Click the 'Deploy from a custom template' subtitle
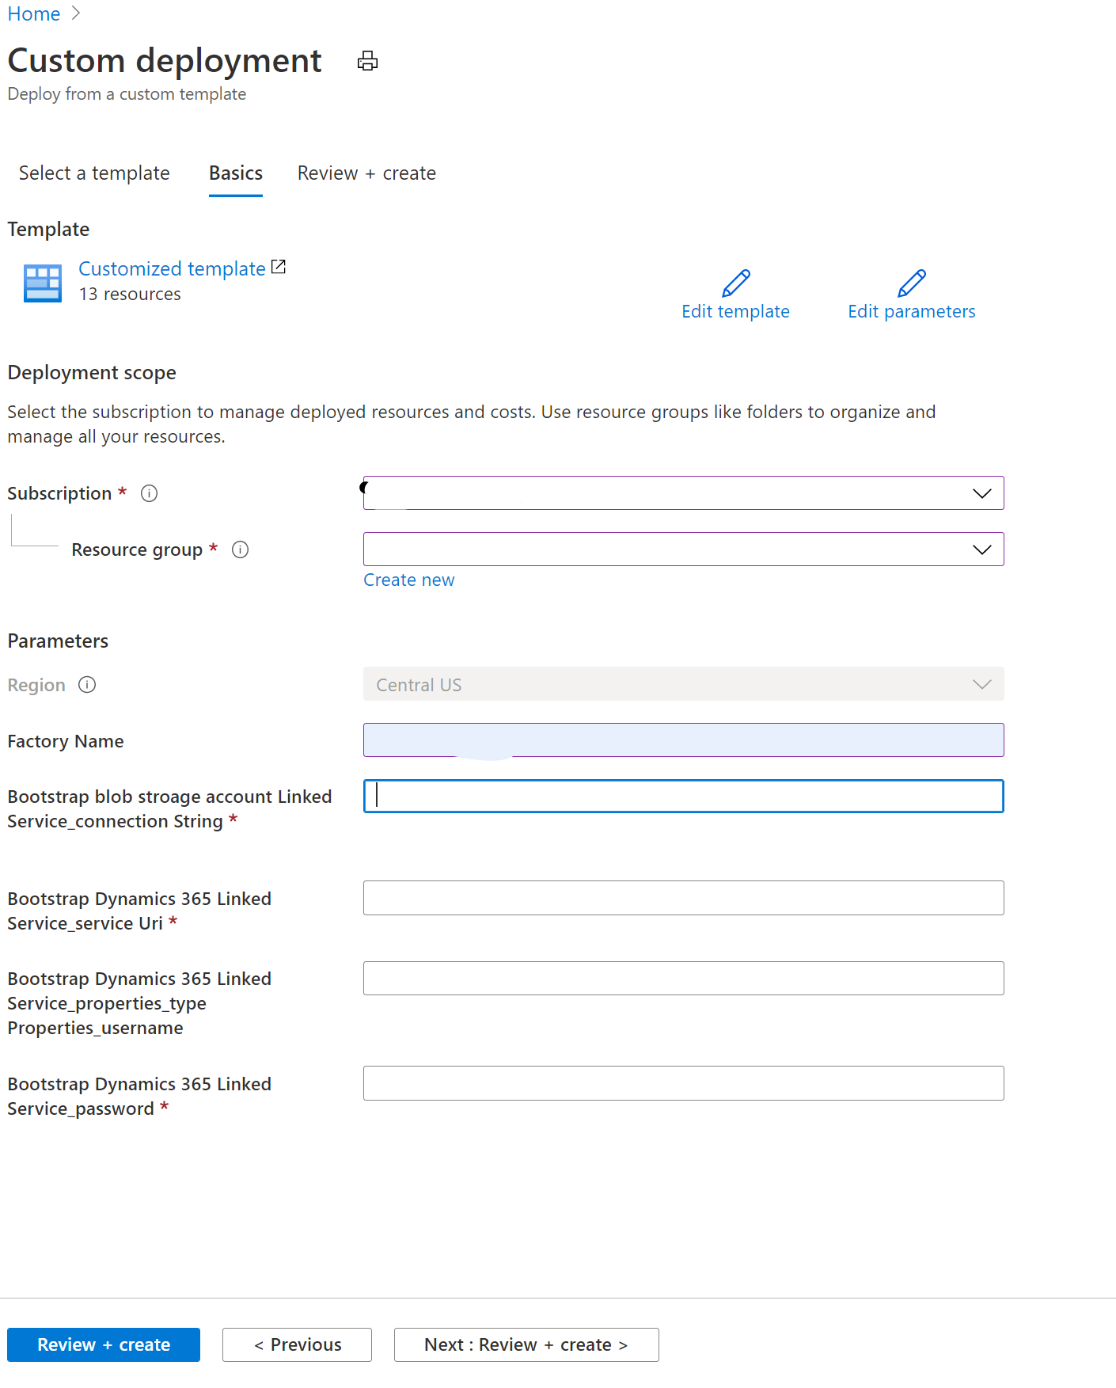 coord(127,94)
